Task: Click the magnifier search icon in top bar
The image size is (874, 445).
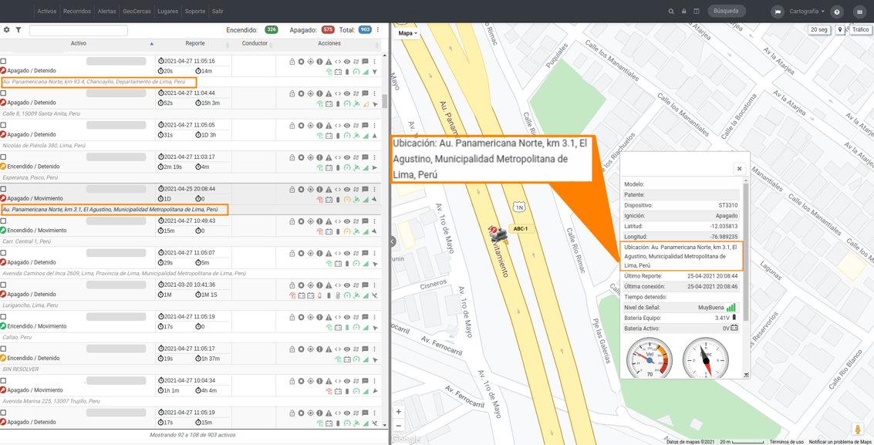Action: click(671, 11)
